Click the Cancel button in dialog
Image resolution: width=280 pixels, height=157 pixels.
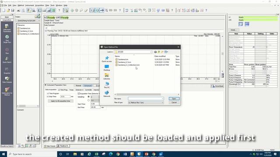click(174, 103)
